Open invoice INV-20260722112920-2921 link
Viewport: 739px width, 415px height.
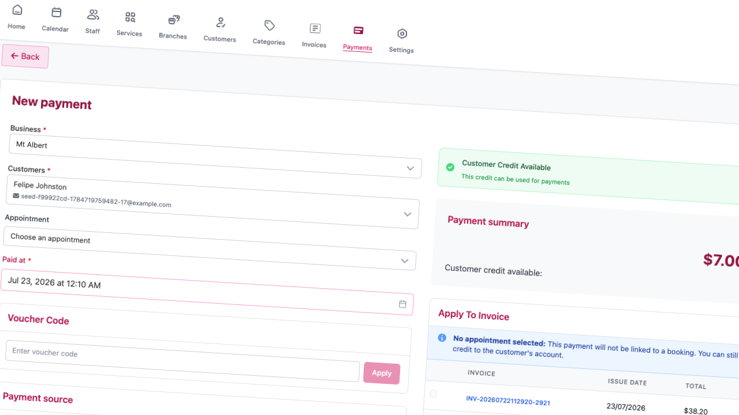point(508,401)
